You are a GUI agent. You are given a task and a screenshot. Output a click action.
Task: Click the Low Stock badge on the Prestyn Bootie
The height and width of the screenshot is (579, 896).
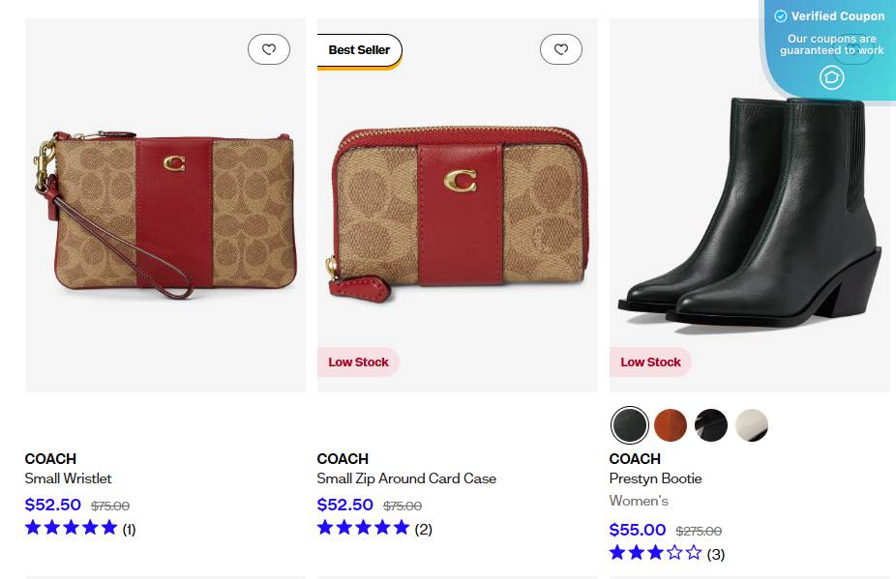pyautogui.click(x=650, y=362)
